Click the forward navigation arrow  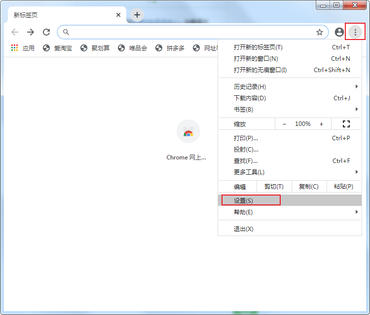pos(31,32)
